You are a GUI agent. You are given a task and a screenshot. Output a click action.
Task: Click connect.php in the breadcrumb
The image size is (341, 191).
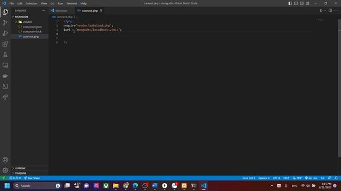click(x=64, y=17)
